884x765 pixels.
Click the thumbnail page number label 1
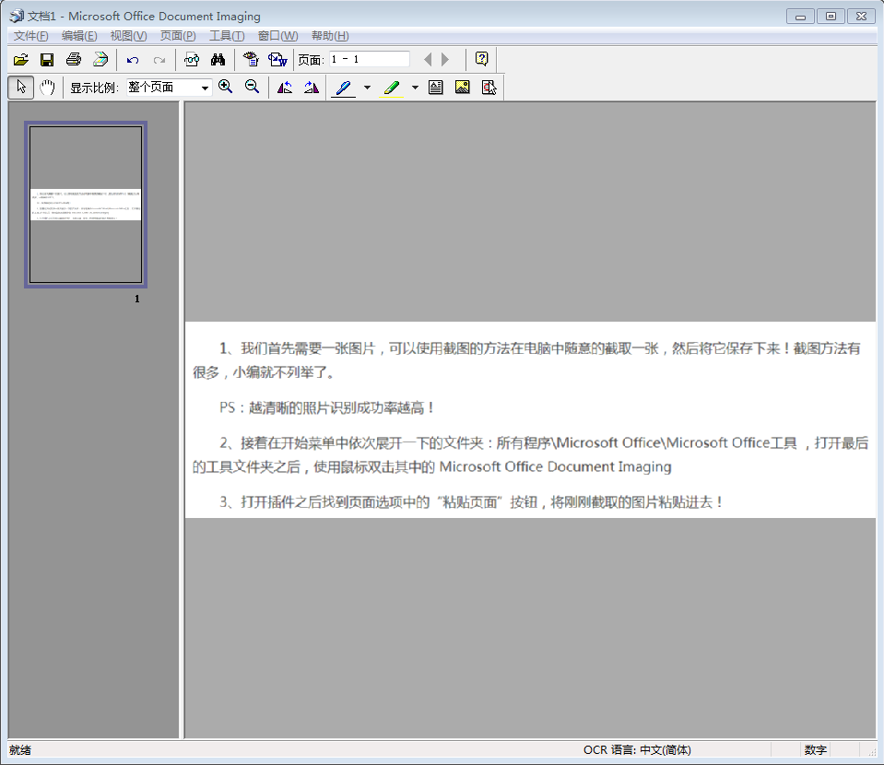point(137,299)
